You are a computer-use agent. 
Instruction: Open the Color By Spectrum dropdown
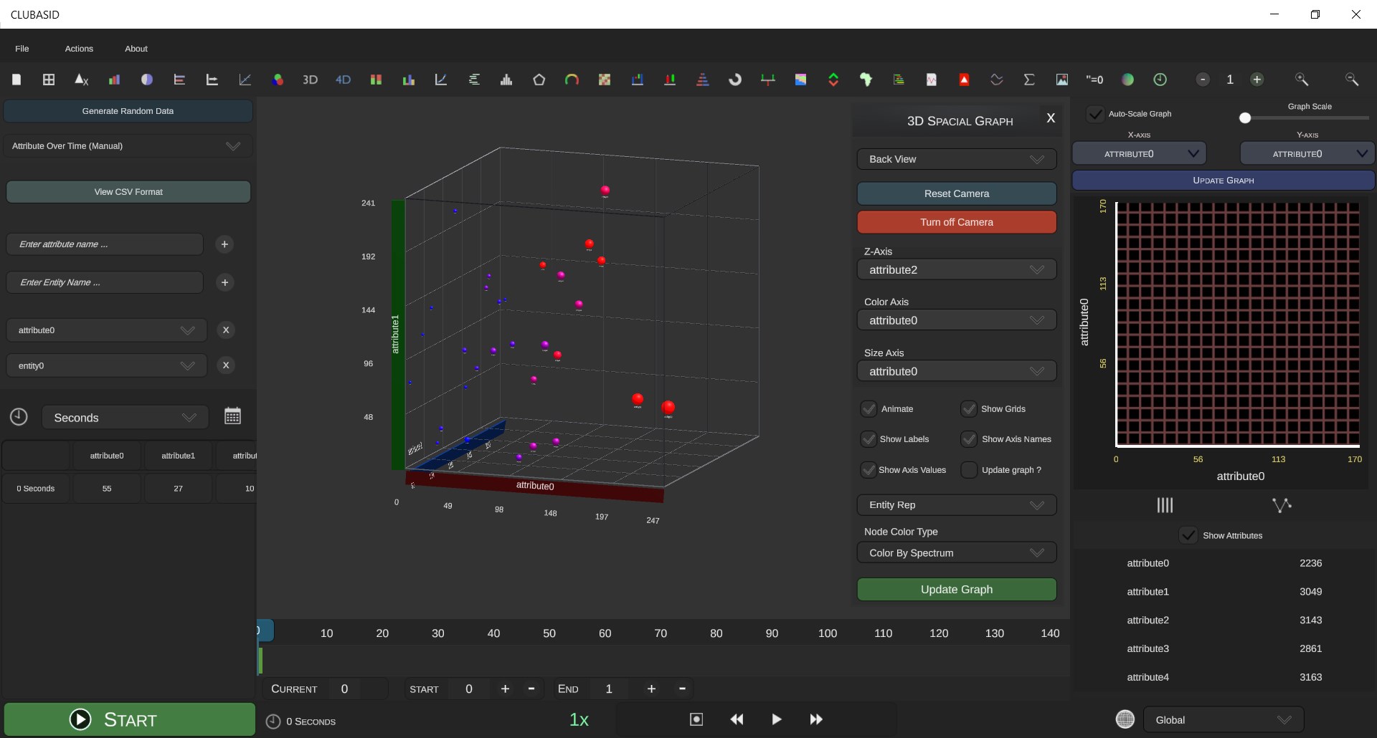(957, 553)
